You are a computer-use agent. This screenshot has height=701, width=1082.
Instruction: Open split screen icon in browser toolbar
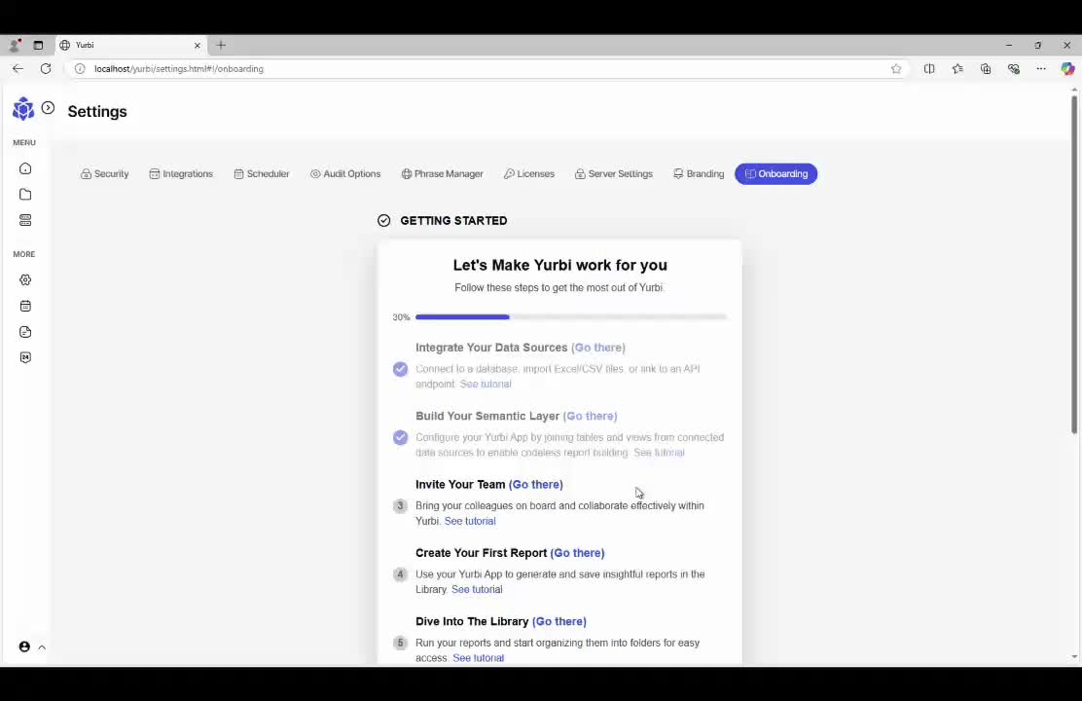(x=929, y=68)
